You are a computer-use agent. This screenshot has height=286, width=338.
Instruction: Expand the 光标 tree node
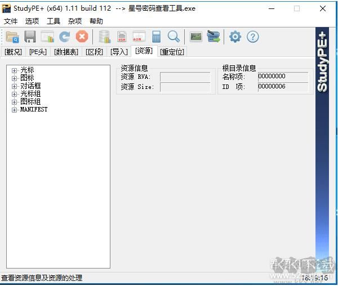coord(14,70)
